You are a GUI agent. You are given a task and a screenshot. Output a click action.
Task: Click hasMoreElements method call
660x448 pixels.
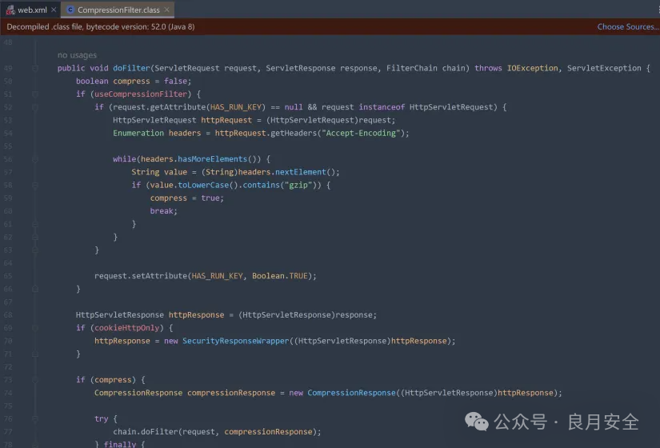[x=213, y=159]
